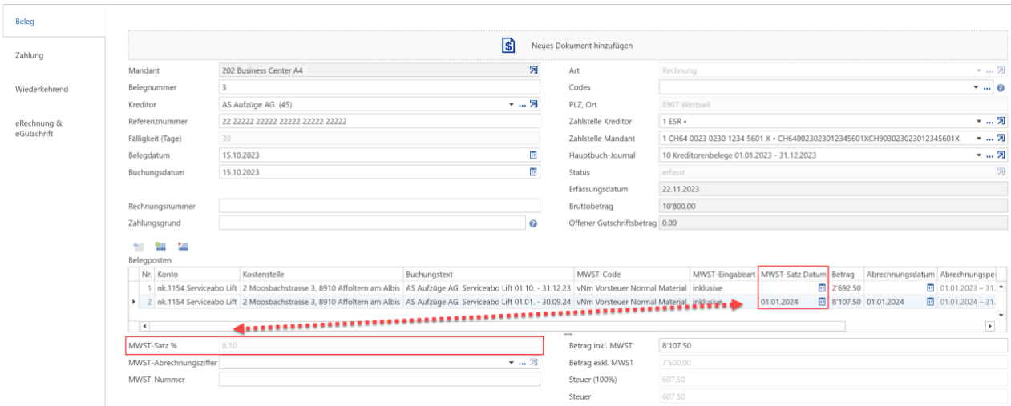Click the Neues Dokument document icon
This screenshot has height=406, width=1011.
tap(508, 46)
